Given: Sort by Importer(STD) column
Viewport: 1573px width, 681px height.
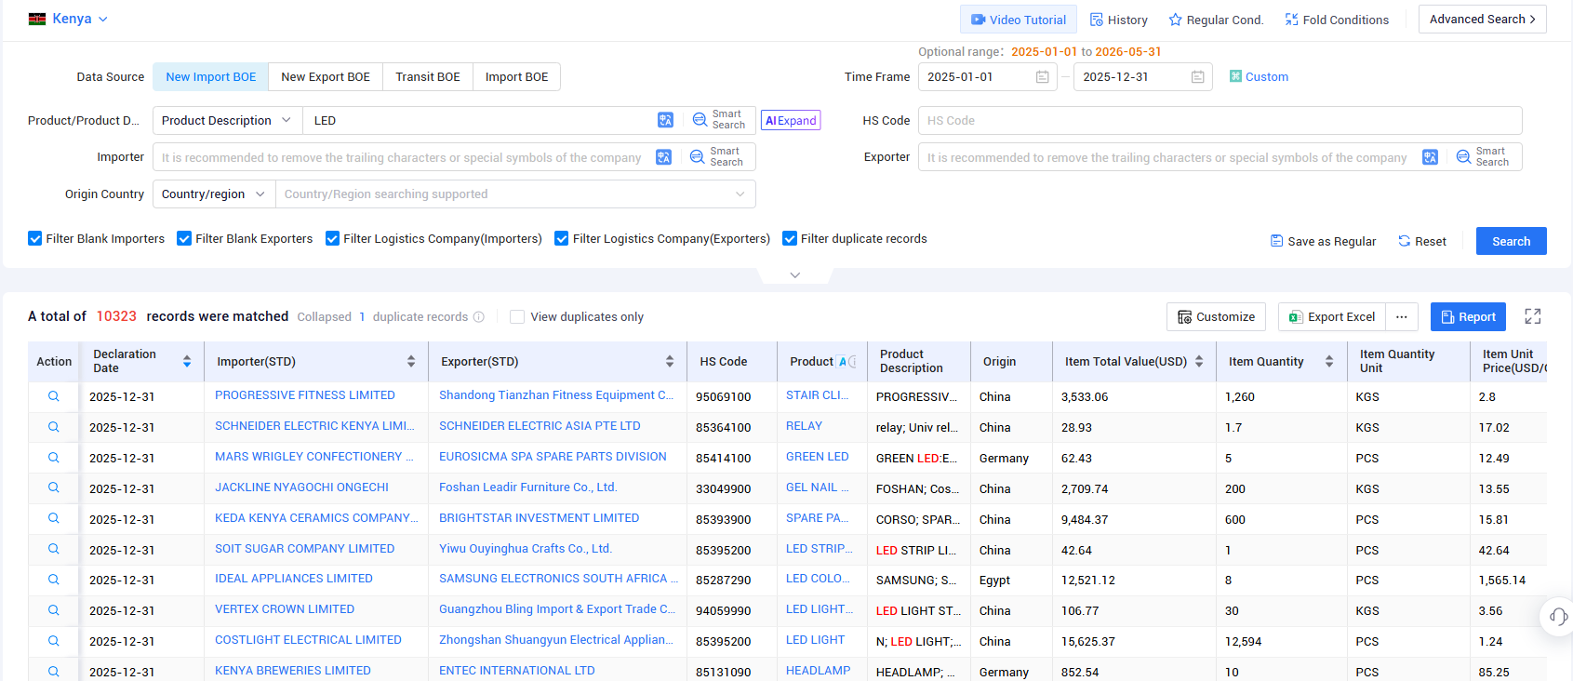Looking at the screenshot, I should pos(411,361).
